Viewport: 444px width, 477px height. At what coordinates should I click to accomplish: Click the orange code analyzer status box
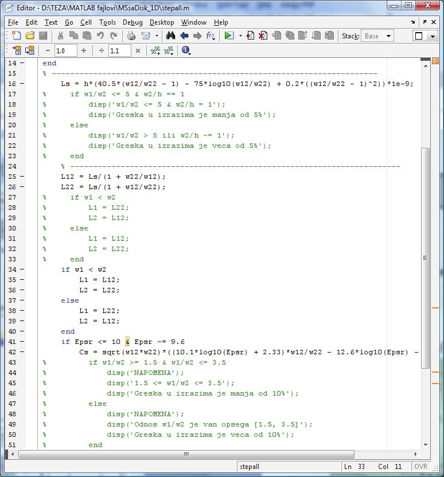[x=435, y=61]
